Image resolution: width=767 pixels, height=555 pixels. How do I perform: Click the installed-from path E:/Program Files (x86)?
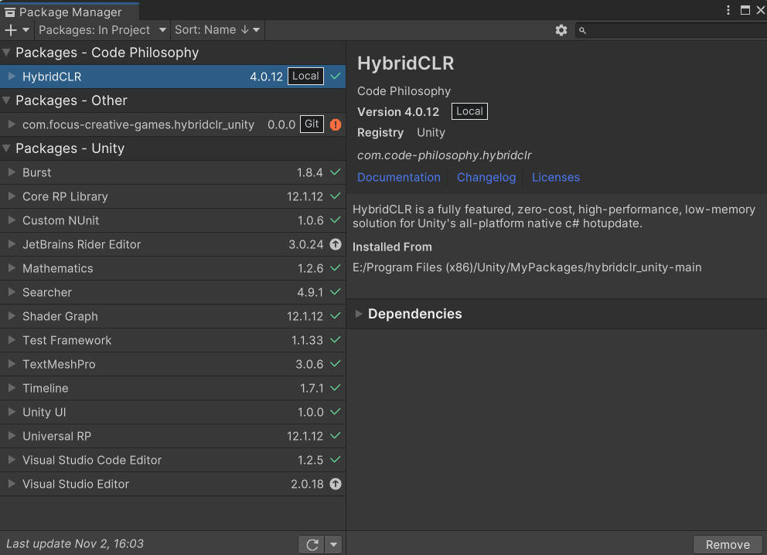pyautogui.click(x=527, y=267)
